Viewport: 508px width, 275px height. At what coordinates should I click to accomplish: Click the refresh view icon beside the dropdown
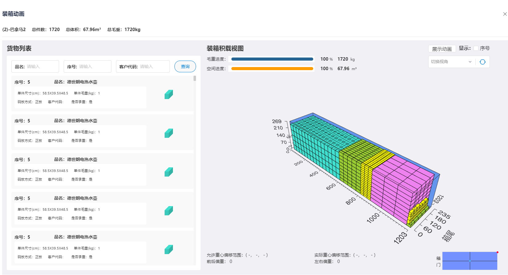point(482,62)
